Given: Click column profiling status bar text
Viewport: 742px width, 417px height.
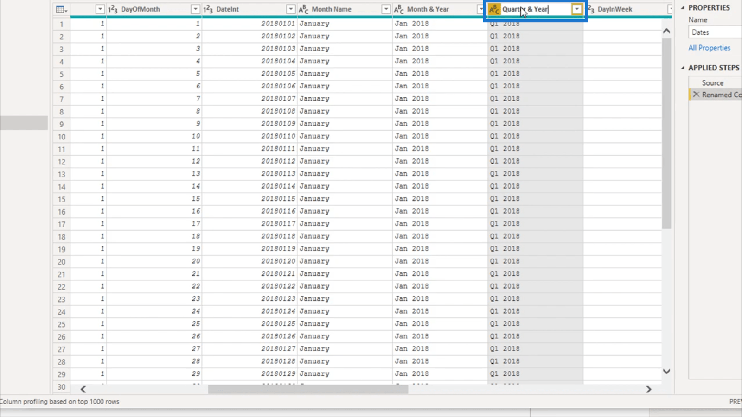Looking at the screenshot, I should click(59, 402).
